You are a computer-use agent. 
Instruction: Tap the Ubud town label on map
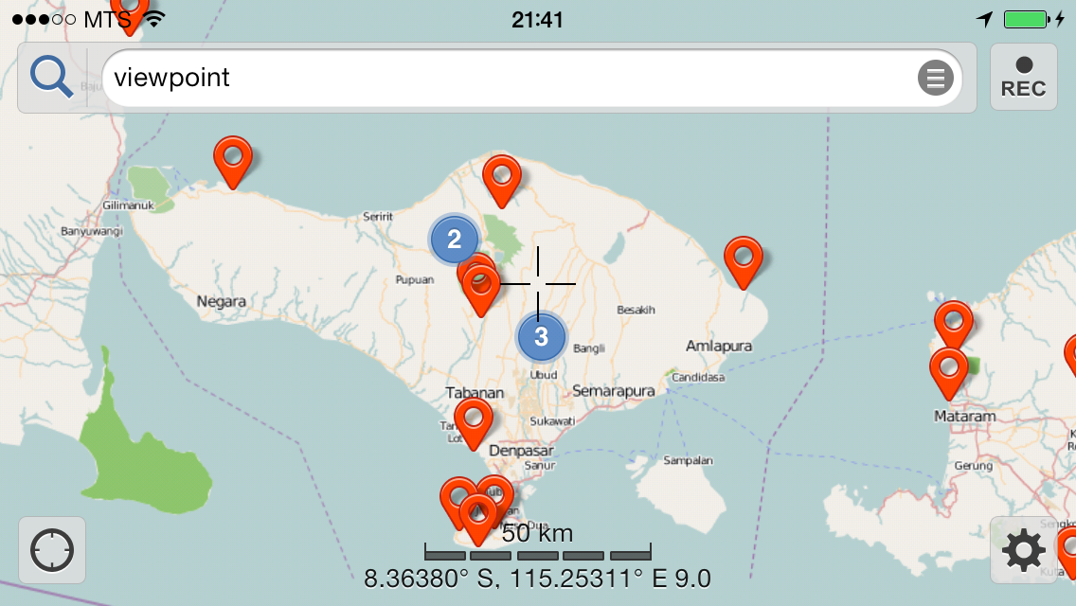point(544,375)
